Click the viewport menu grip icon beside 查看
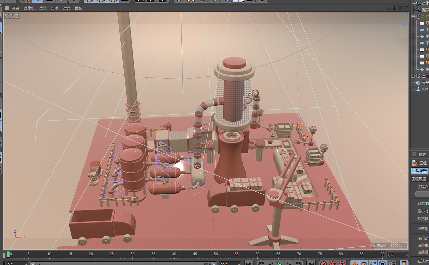The image size is (429, 265). tap(7, 8)
